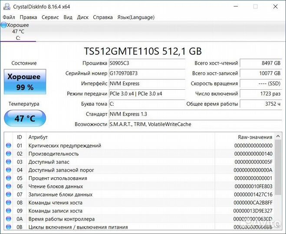Click the Атрибут column header

121,137
